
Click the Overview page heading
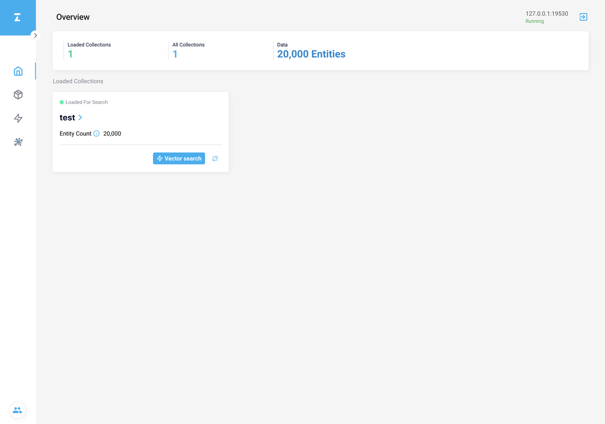tap(73, 17)
